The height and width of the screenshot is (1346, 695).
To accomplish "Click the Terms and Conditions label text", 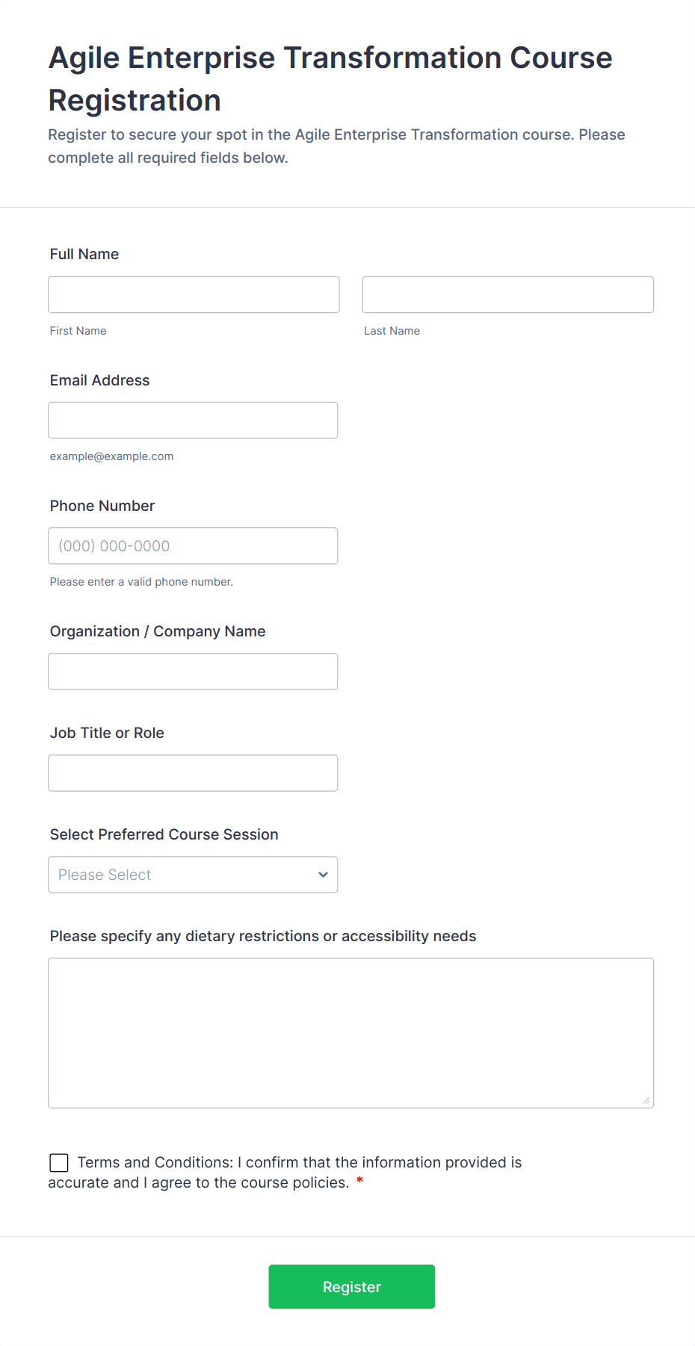I will (x=299, y=1162).
